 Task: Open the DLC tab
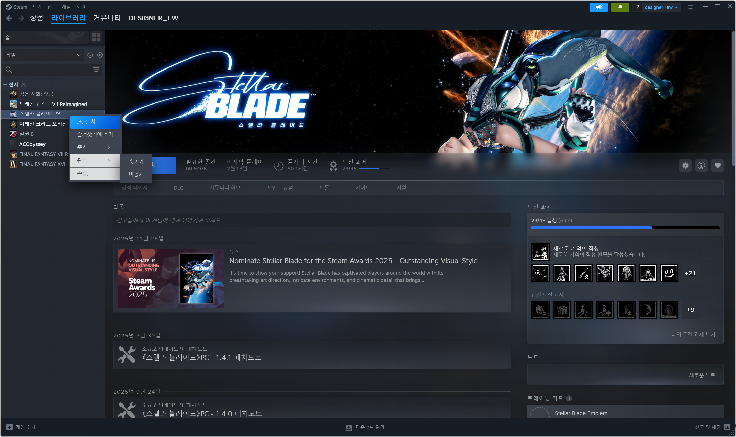[178, 188]
